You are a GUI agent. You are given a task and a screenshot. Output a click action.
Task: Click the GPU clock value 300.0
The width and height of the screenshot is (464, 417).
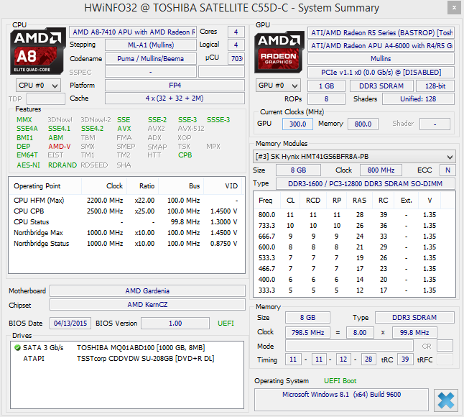(297, 124)
